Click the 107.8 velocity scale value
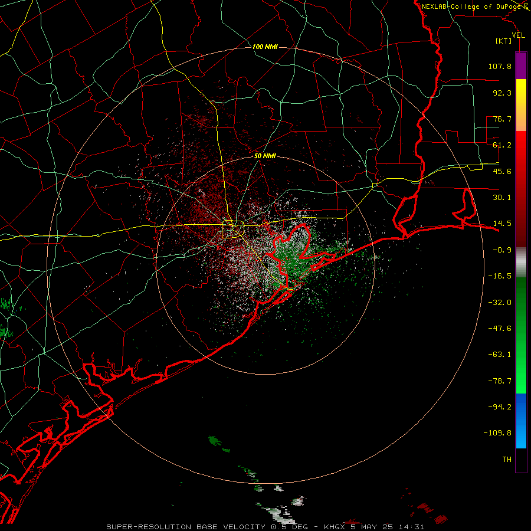 tap(500, 66)
